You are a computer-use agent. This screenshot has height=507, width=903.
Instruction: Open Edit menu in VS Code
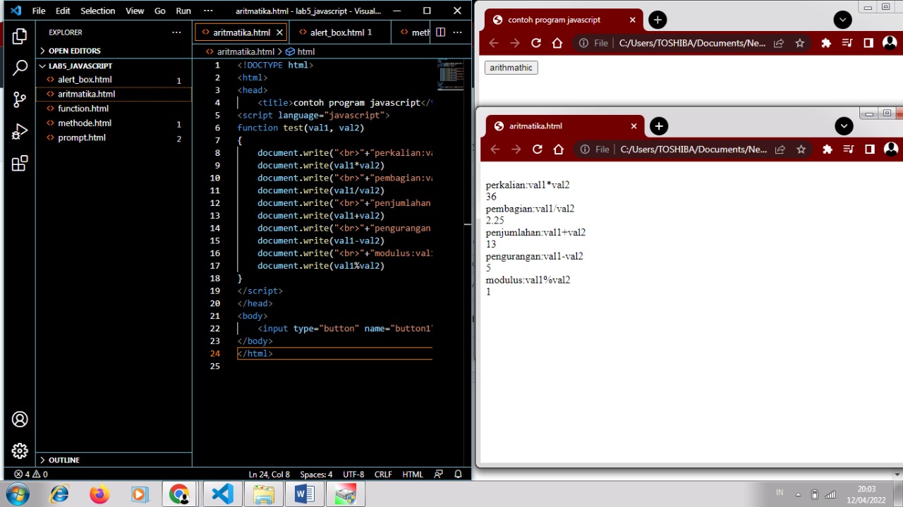click(63, 11)
